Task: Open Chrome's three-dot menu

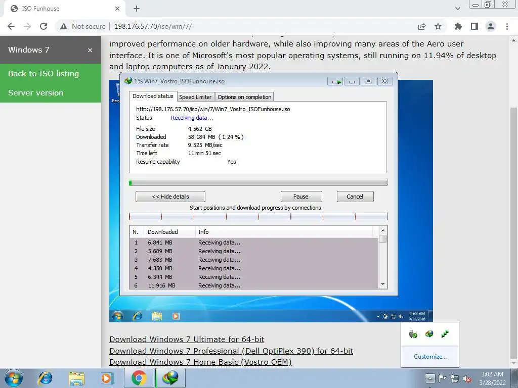Action: tap(507, 26)
